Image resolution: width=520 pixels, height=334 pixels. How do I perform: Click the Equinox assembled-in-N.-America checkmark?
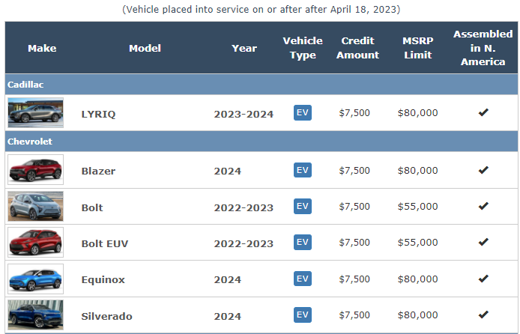point(483,279)
